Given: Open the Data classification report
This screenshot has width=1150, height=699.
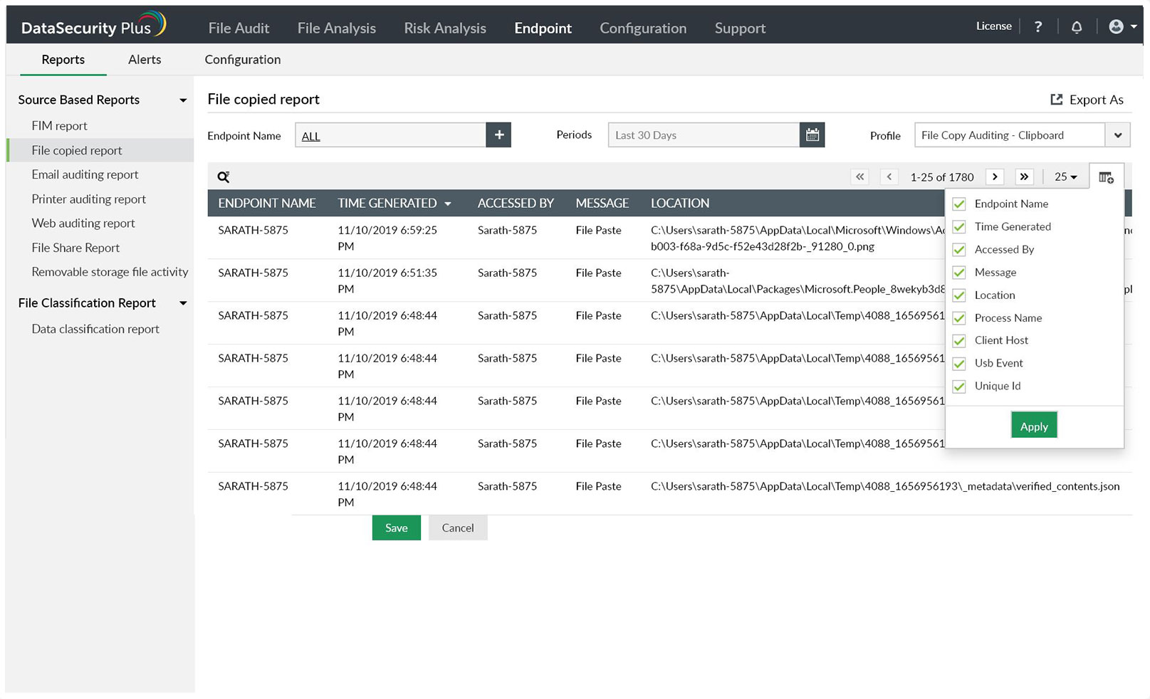Looking at the screenshot, I should (95, 329).
